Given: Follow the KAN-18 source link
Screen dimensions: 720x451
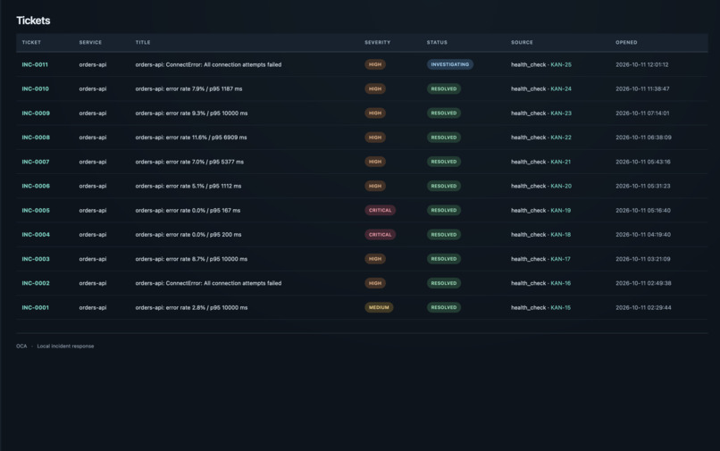Looking at the screenshot, I should pos(560,235).
